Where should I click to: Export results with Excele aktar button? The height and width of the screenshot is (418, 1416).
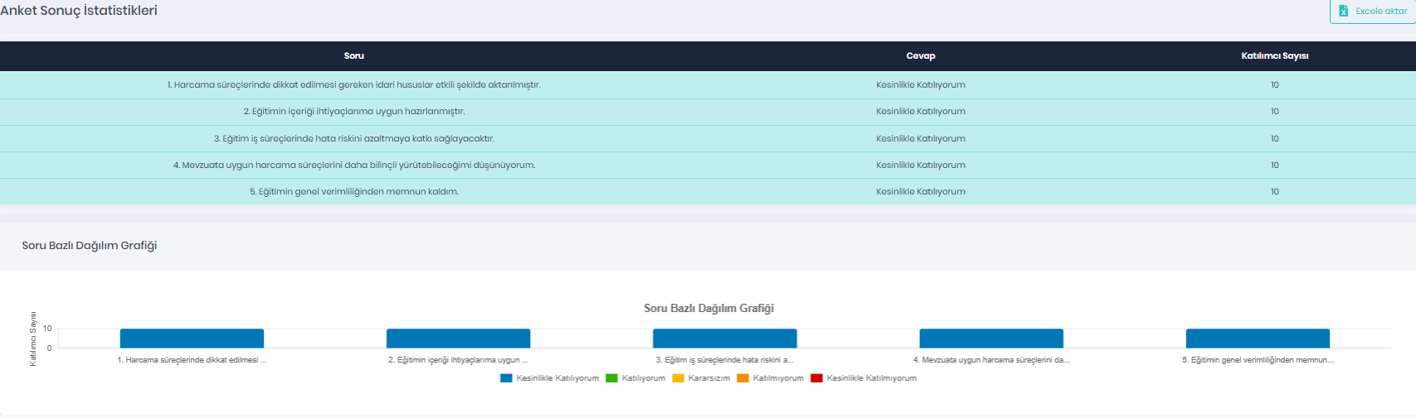(x=1373, y=12)
